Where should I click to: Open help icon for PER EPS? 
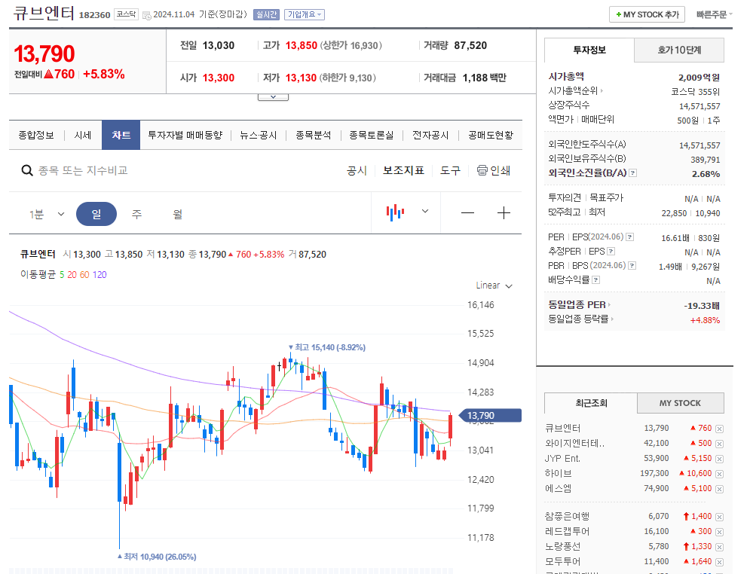coord(630,237)
